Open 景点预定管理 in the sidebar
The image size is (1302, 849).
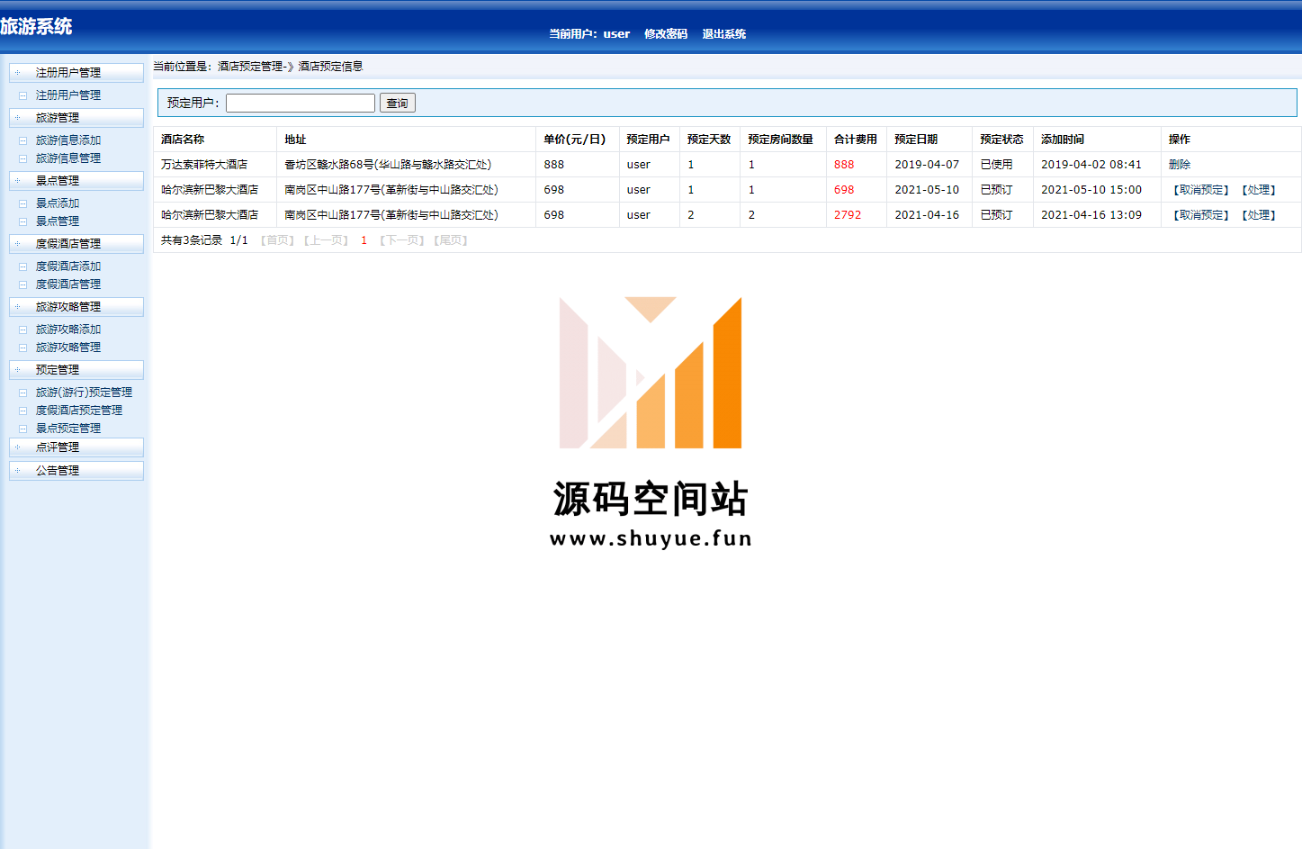point(68,429)
